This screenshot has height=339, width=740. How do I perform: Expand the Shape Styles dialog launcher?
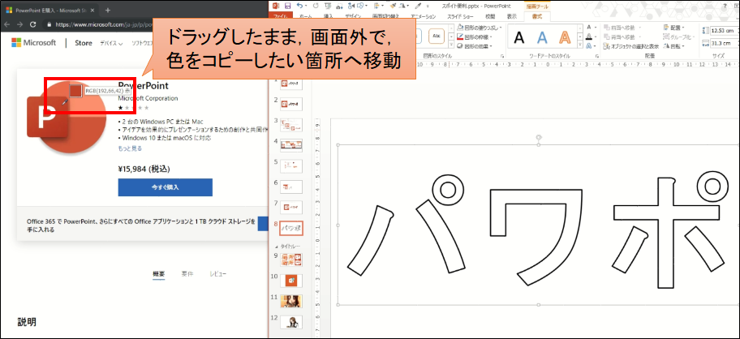pos(501,56)
